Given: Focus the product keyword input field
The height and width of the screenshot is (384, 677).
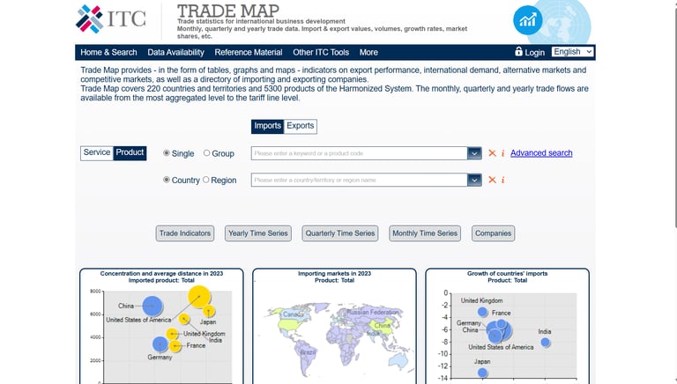Looking at the screenshot, I should (360, 153).
